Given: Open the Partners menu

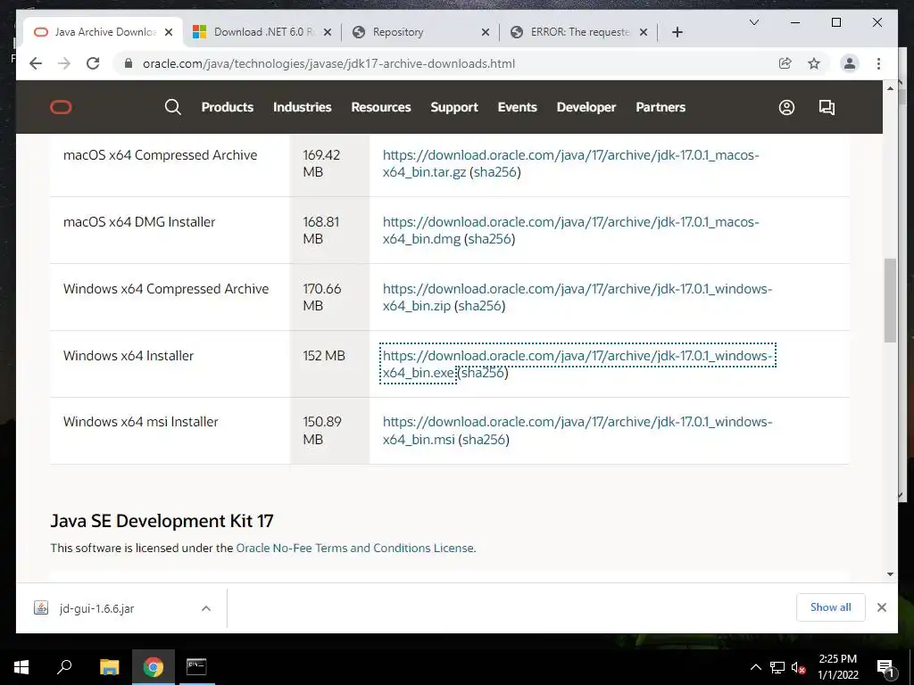Looking at the screenshot, I should [661, 107].
